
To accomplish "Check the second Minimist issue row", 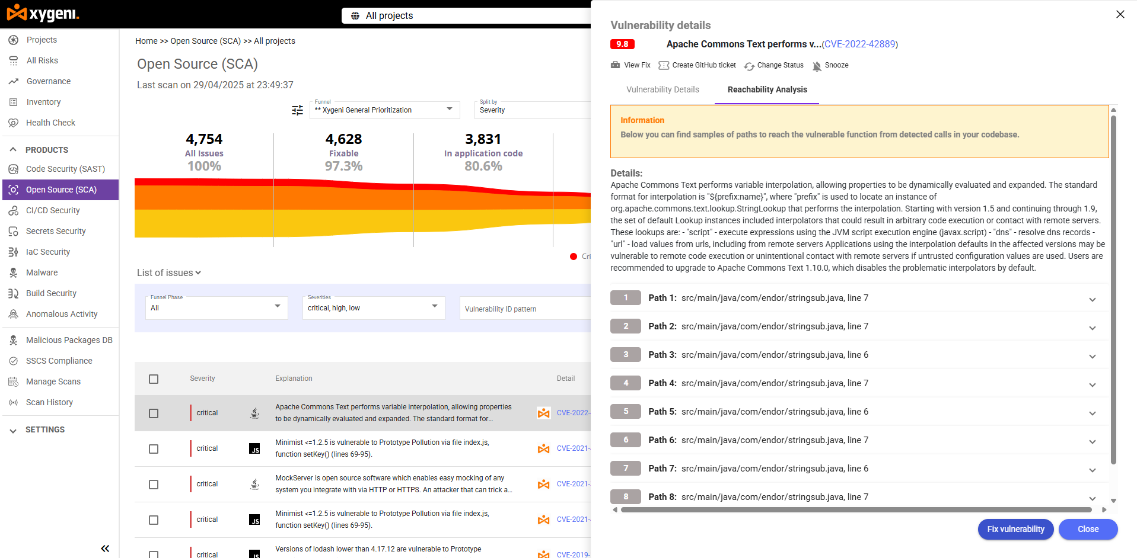I will 154,520.
